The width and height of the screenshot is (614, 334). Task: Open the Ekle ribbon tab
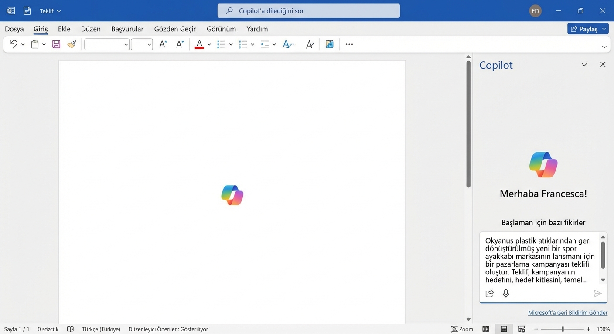64,29
